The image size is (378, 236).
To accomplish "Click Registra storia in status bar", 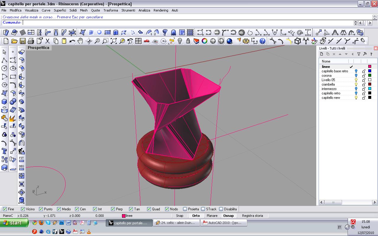I will coord(252,216).
